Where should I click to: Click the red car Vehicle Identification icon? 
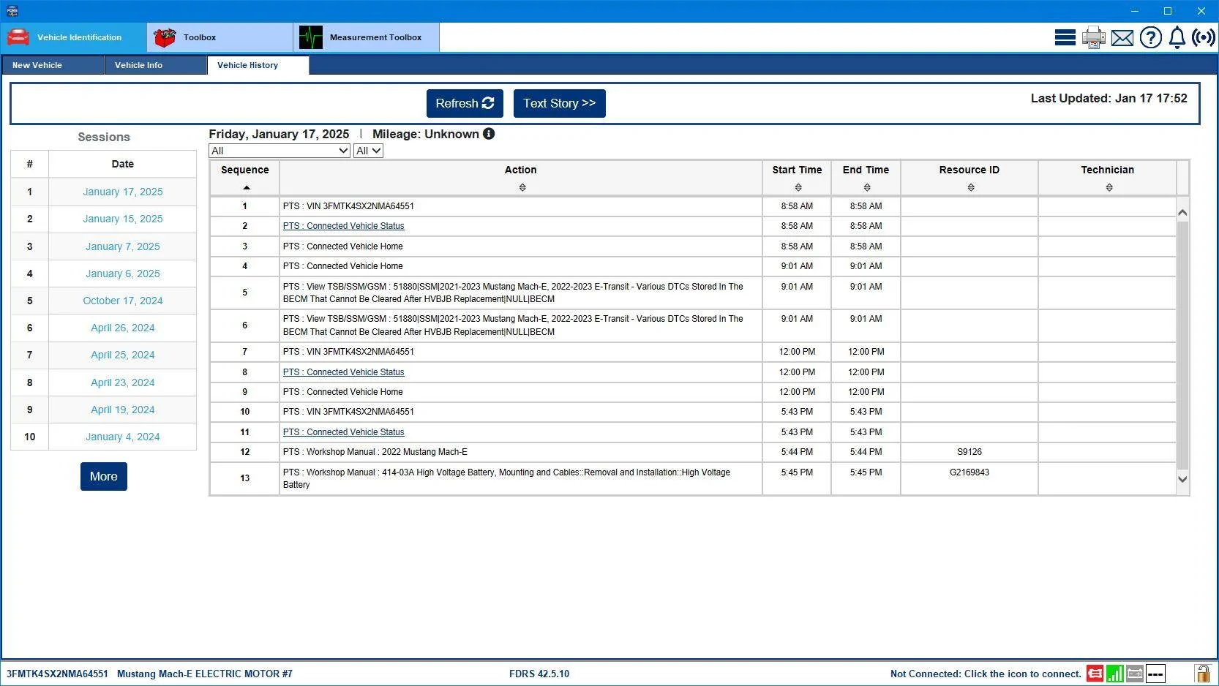pos(18,37)
